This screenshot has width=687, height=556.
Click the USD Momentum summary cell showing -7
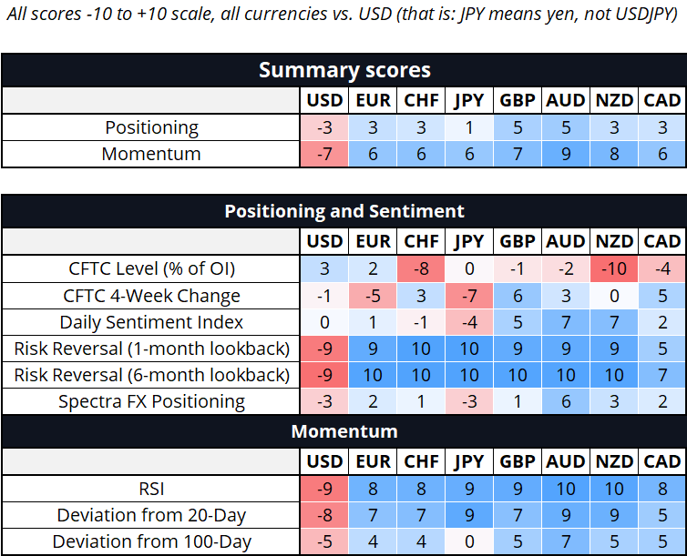coord(324,154)
